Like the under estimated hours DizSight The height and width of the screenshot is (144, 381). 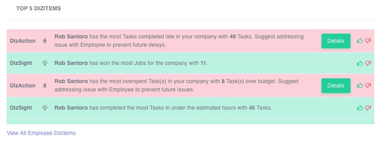(x=360, y=108)
